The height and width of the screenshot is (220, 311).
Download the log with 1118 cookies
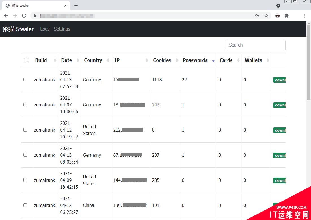(x=279, y=80)
